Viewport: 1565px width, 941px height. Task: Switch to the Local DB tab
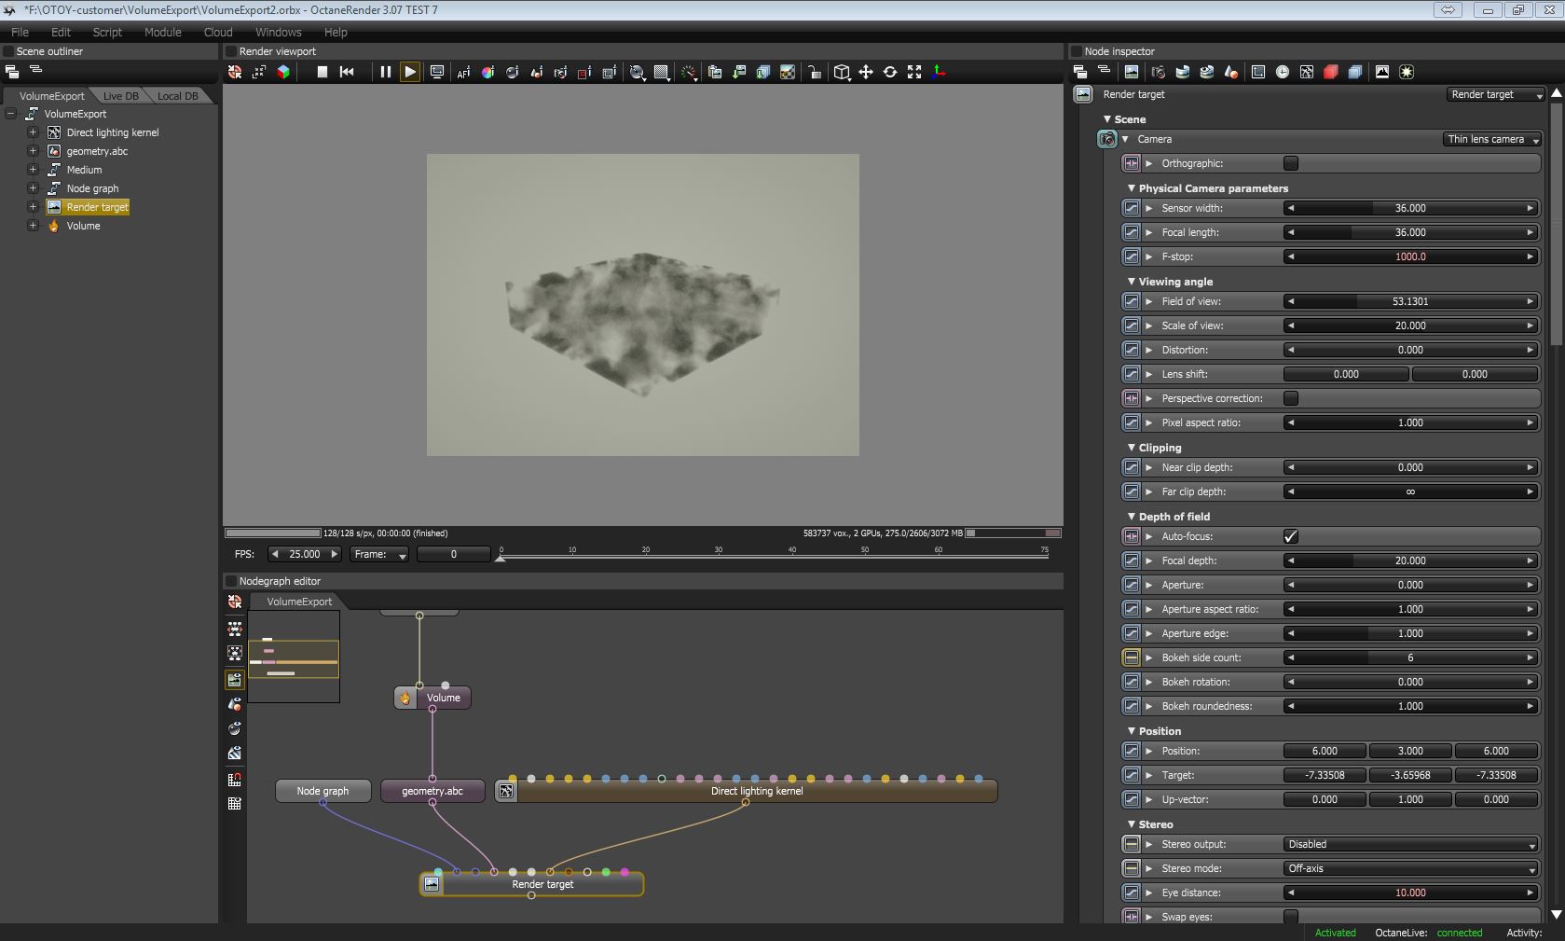[178, 96]
